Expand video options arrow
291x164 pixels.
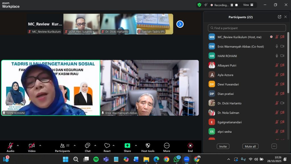tap(40, 146)
